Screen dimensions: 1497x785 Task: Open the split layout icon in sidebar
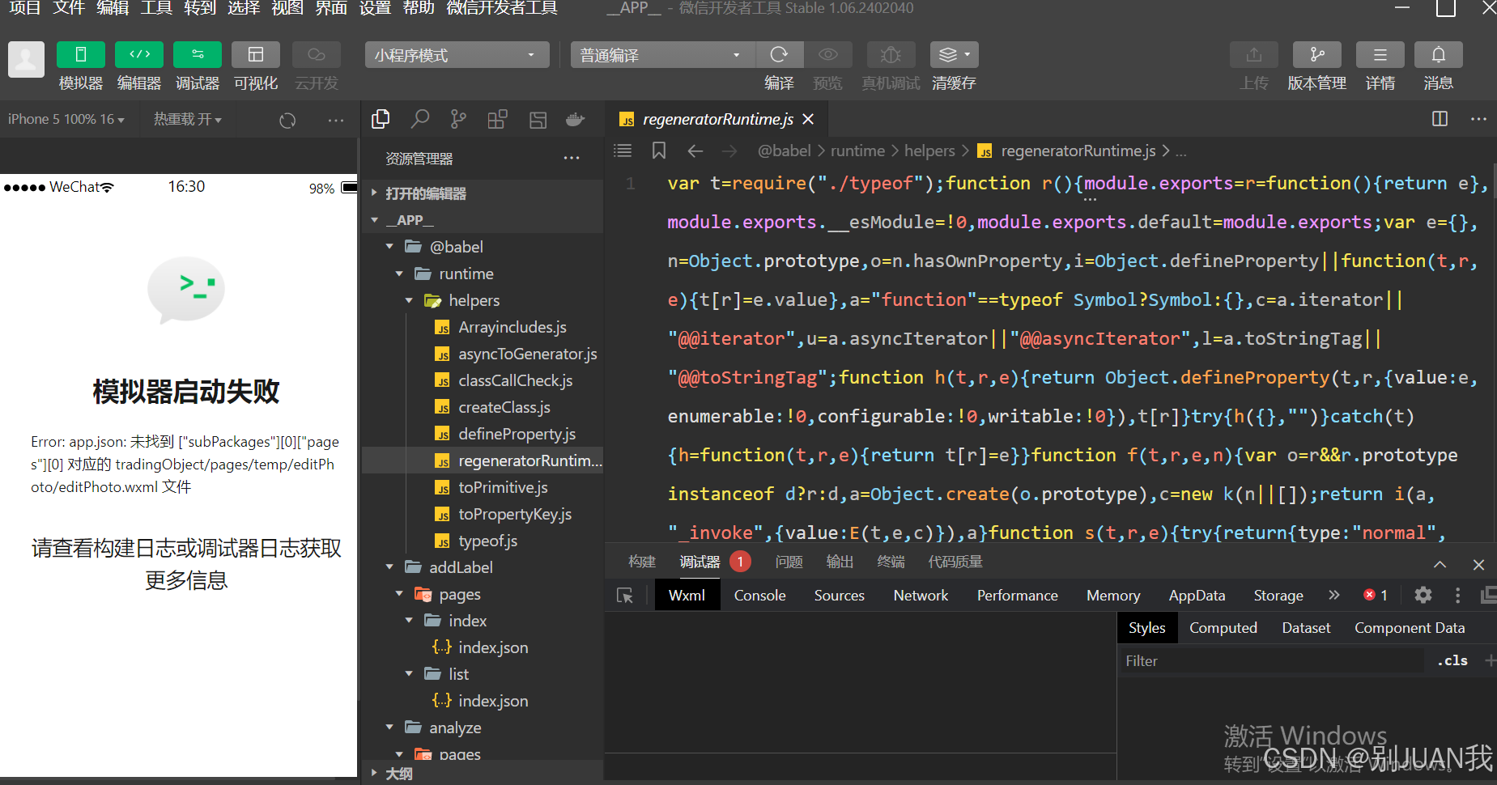pyautogui.click(x=538, y=120)
